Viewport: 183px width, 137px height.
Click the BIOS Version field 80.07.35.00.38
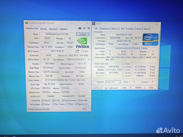click(x=57, y=51)
